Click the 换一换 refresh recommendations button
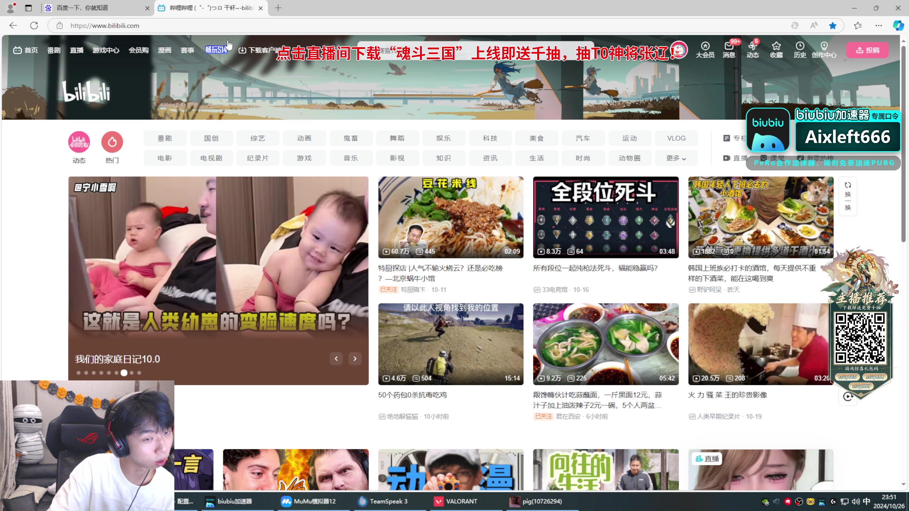Viewport: 909px width, 511px height. click(x=848, y=196)
